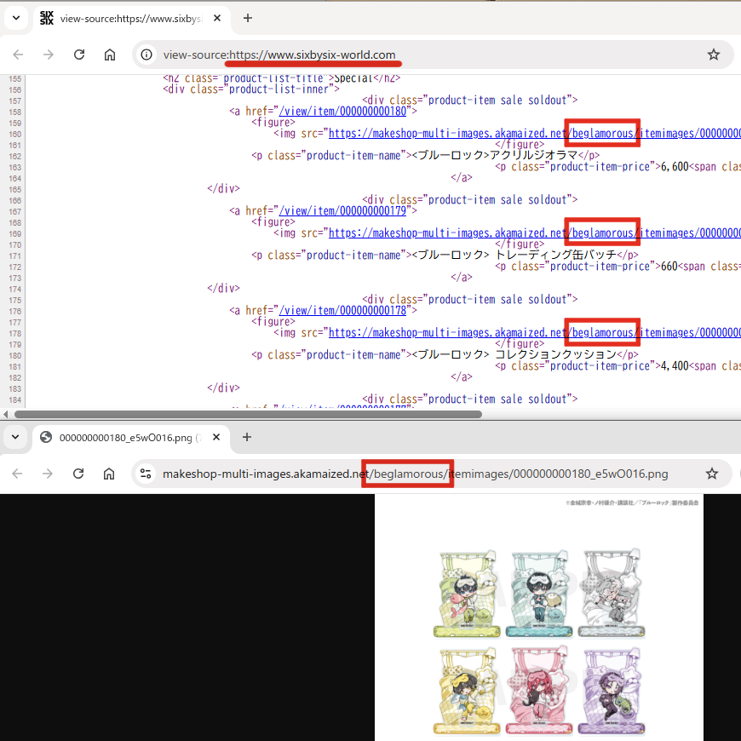Click product name text ending トレーディング缶バッチ

514,256
